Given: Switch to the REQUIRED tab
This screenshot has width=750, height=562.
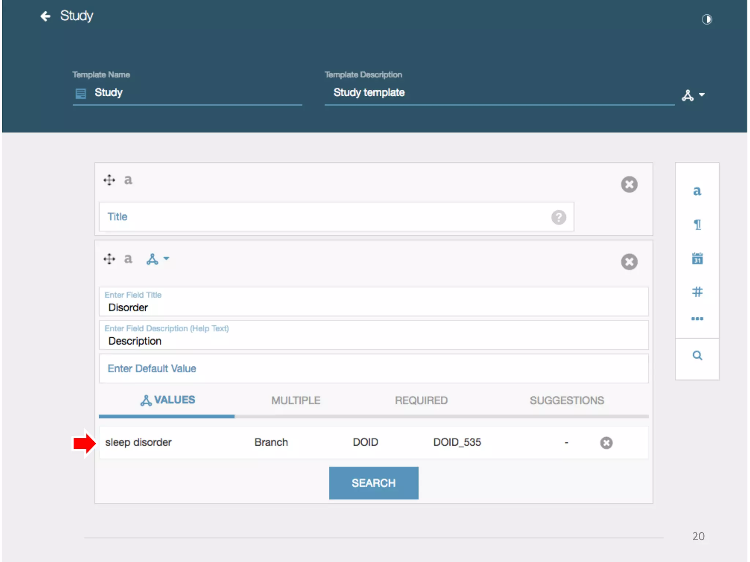Looking at the screenshot, I should pos(421,400).
